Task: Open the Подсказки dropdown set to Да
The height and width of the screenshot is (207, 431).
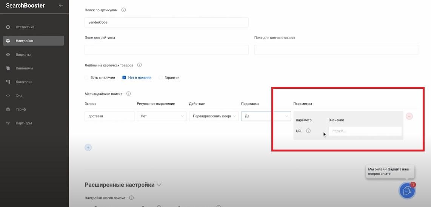Action: 266,116
